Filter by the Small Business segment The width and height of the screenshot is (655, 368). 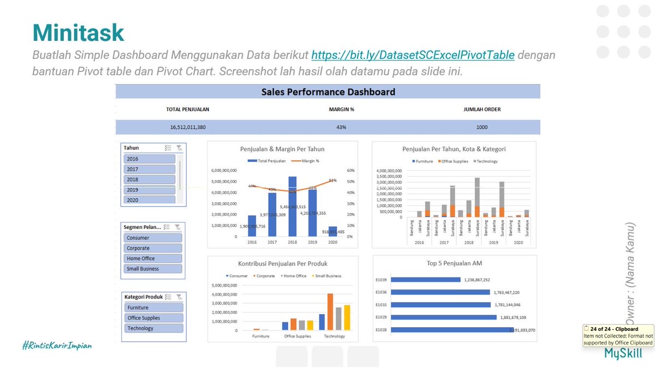(153, 269)
